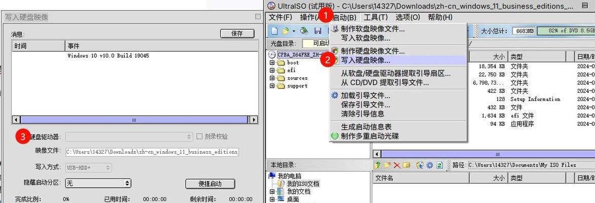Click left arrow of file list scrollbar

pyautogui.click(x=377, y=154)
